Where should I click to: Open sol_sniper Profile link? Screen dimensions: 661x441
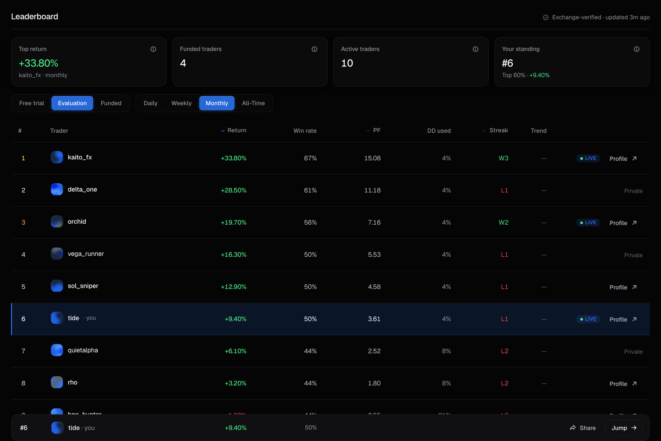click(623, 287)
